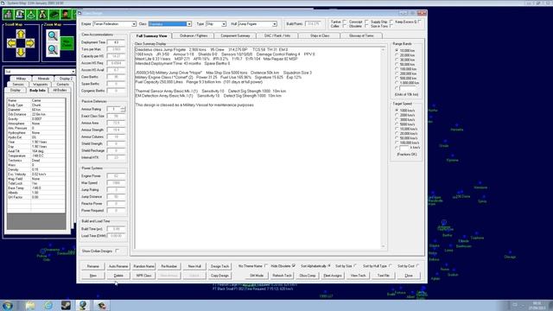The height and width of the screenshot is (311, 553).
Task: Click the Armour Rating spinner arrows
Action: (x=123, y=110)
